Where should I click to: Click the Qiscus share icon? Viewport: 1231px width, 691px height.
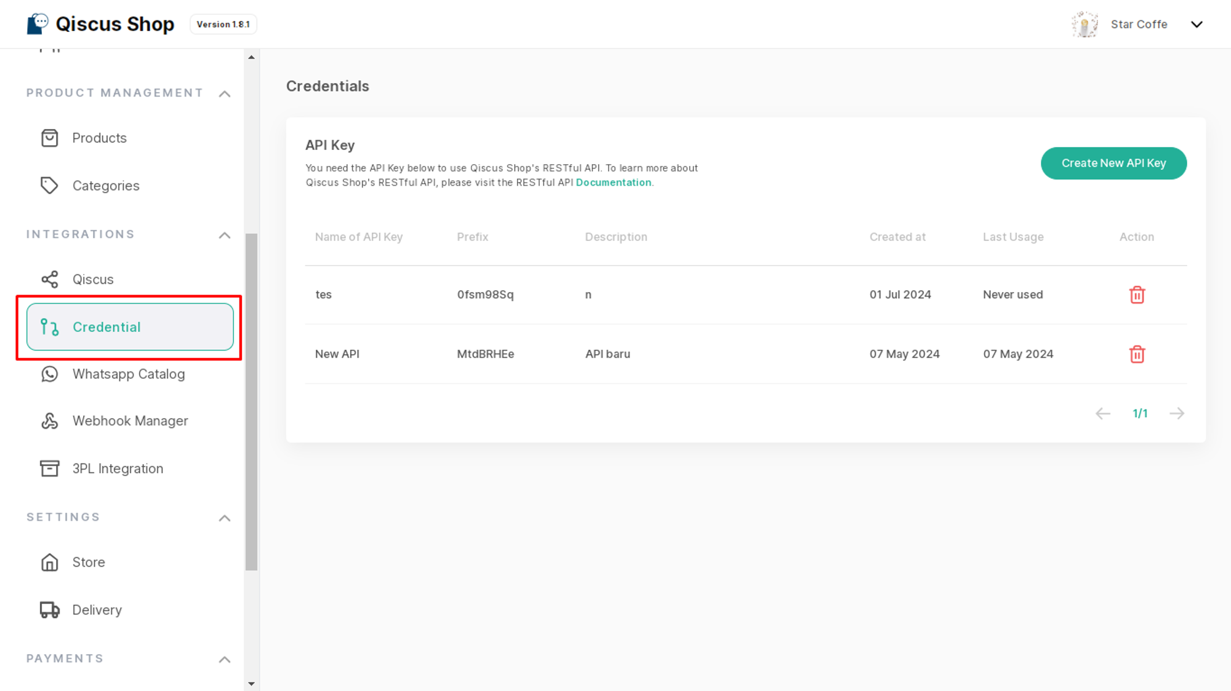50,279
